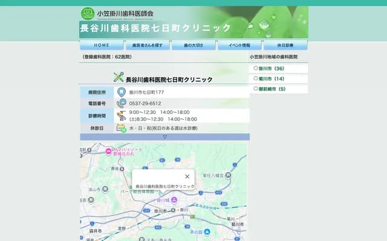Click the 遠山市 grey marker on map
This screenshot has height=241, width=387.
point(105,189)
